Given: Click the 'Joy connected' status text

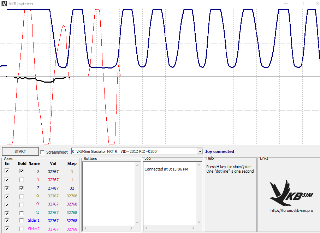Looking at the screenshot, I should [220, 151].
